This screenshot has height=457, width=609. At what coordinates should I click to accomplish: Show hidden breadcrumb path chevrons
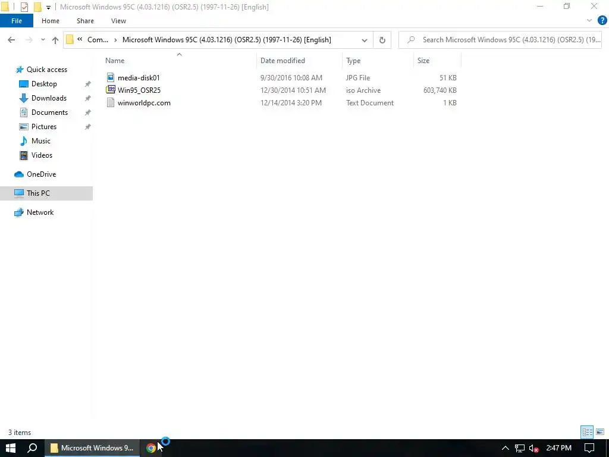point(80,39)
